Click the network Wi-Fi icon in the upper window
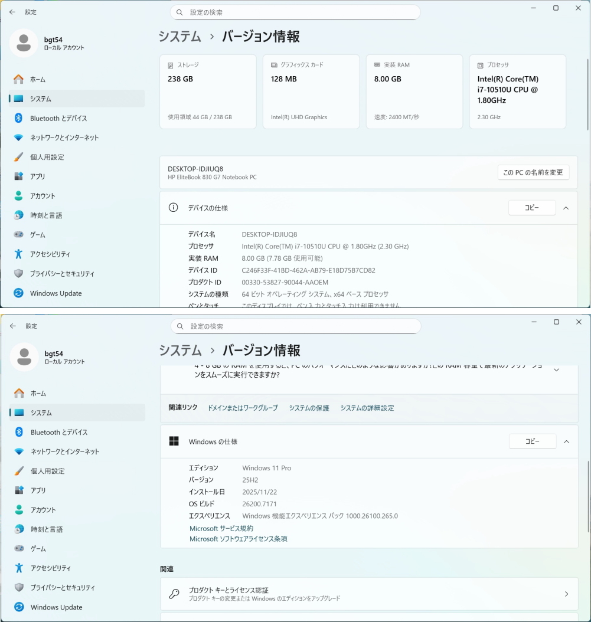 (18, 138)
